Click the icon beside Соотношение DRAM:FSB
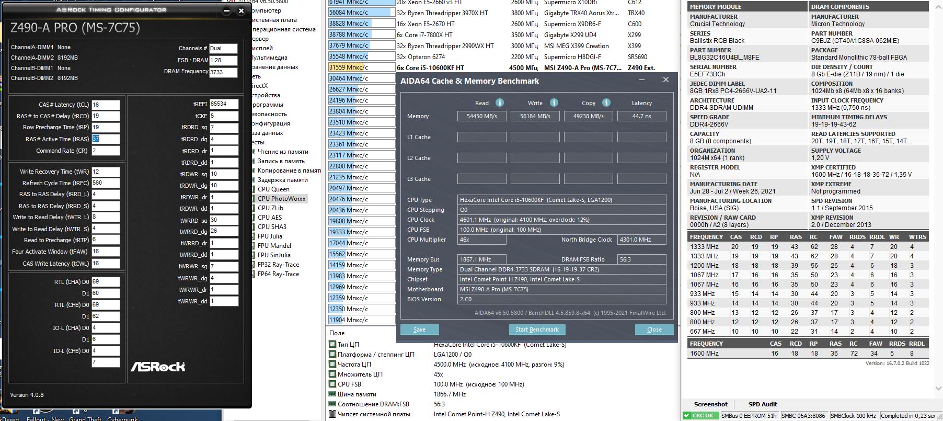 click(x=332, y=404)
